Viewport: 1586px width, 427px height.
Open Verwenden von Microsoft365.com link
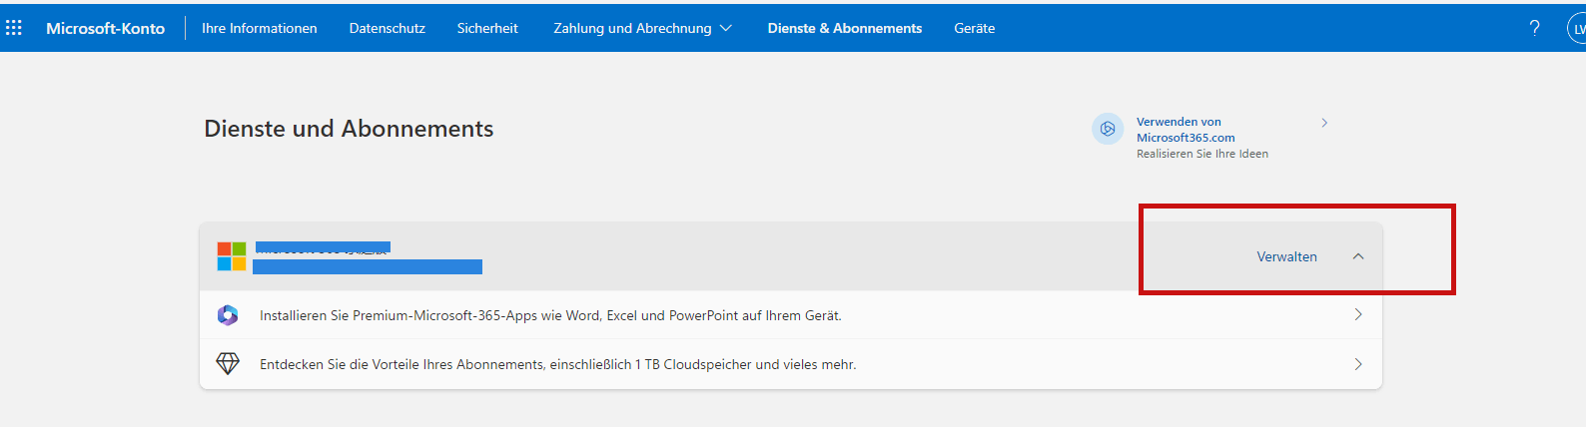coord(1186,130)
